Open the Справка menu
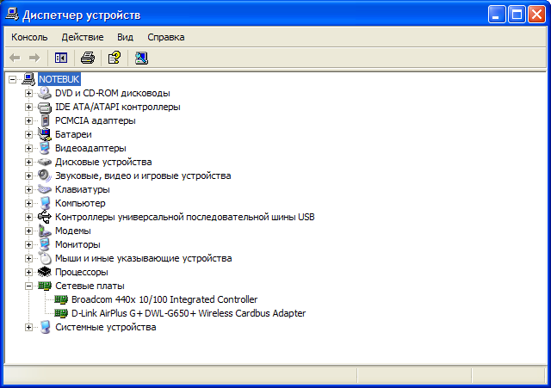This screenshot has width=551, height=388. 166,37
